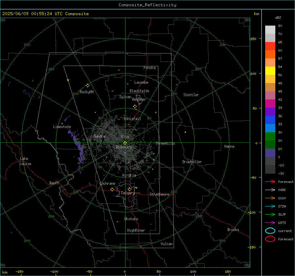295x276 pixels.
Task: Click the bright green 30 dBZ swatch
Action: coord(270,137)
